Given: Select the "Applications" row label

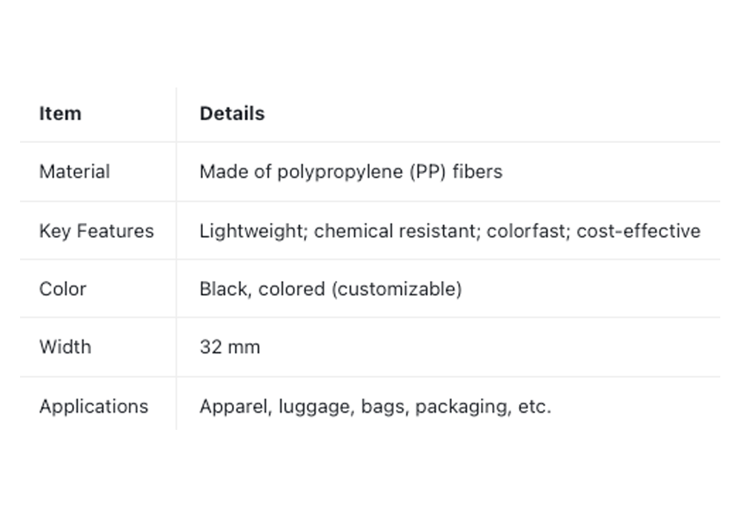Looking at the screenshot, I should pos(93,406).
